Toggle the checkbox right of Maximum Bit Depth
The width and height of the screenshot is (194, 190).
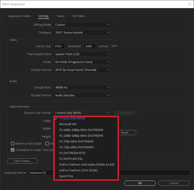click(x=47, y=144)
